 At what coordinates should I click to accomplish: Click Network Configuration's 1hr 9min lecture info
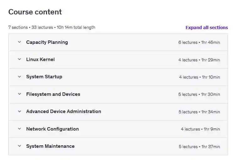click(200, 129)
